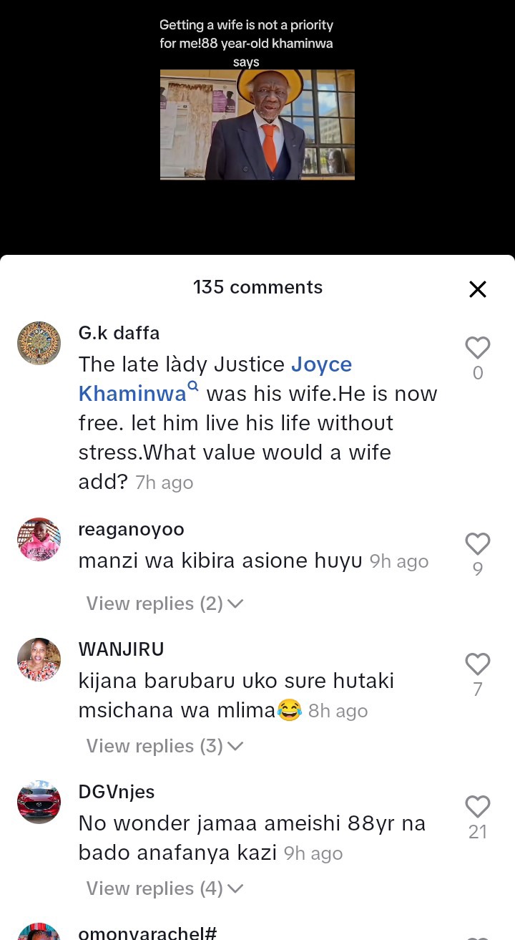Open G.k daffa's profile avatar
Screen dimensions: 515x940
click(x=39, y=343)
